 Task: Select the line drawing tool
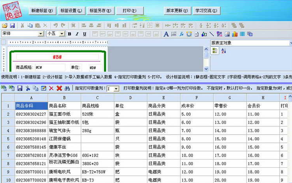click(x=212, y=34)
